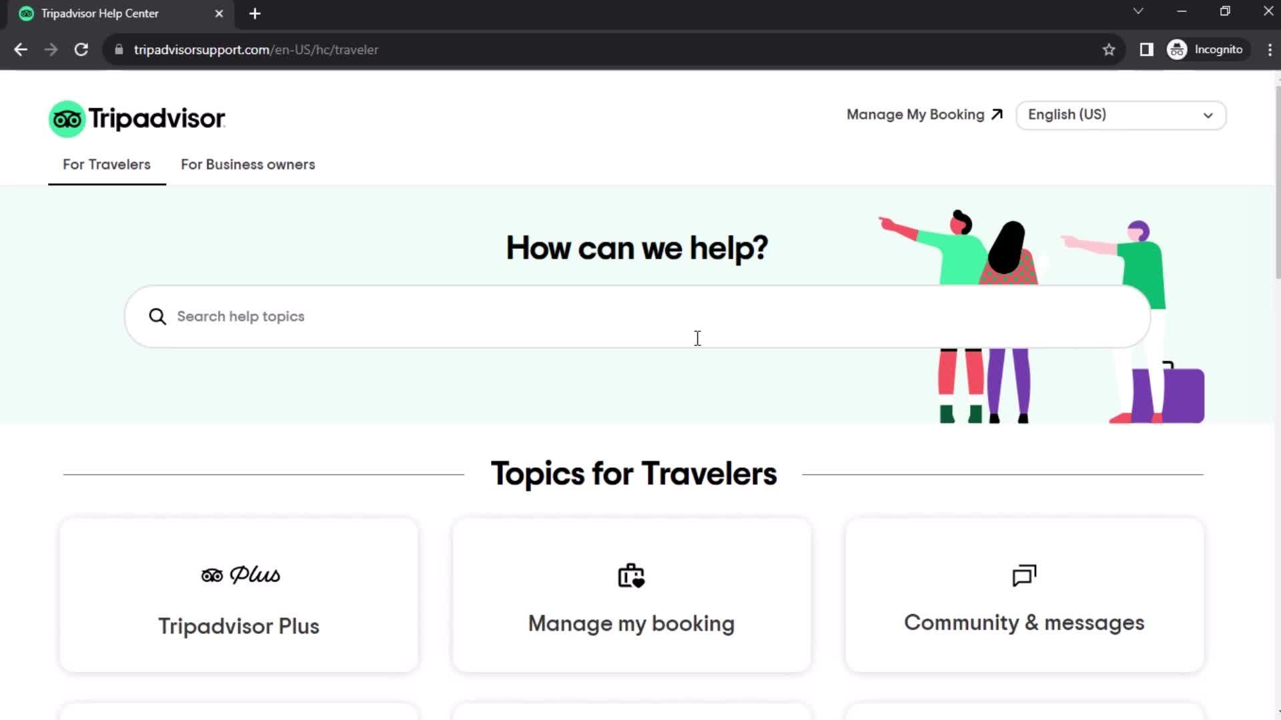Switch to For Business owners tab

pyautogui.click(x=248, y=165)
